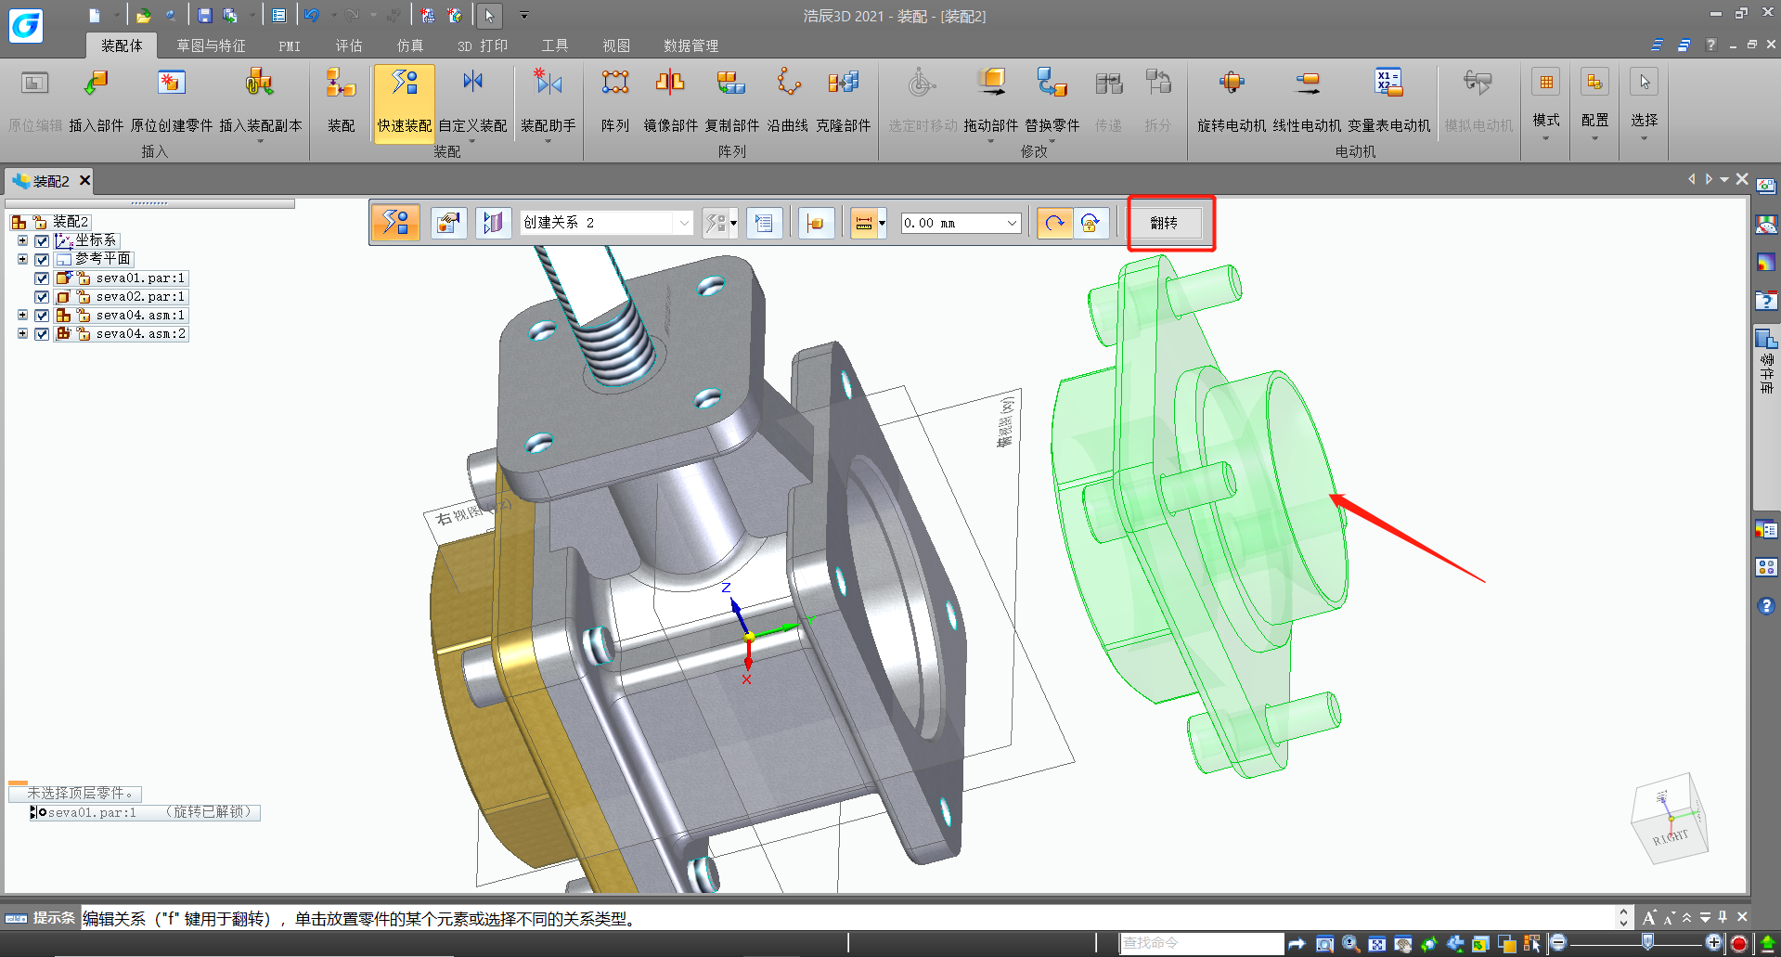Click the Fit view icon in status bar

click(1377, 944)
